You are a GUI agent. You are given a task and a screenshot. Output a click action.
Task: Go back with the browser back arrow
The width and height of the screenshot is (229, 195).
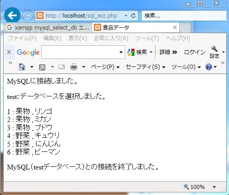click(x=12, y=15)
